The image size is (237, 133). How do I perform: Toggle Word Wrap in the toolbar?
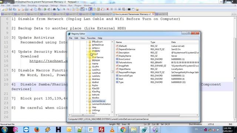point(82,9)
